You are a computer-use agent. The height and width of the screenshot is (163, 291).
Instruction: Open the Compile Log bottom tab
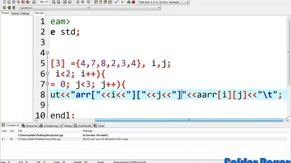[49, 126]
